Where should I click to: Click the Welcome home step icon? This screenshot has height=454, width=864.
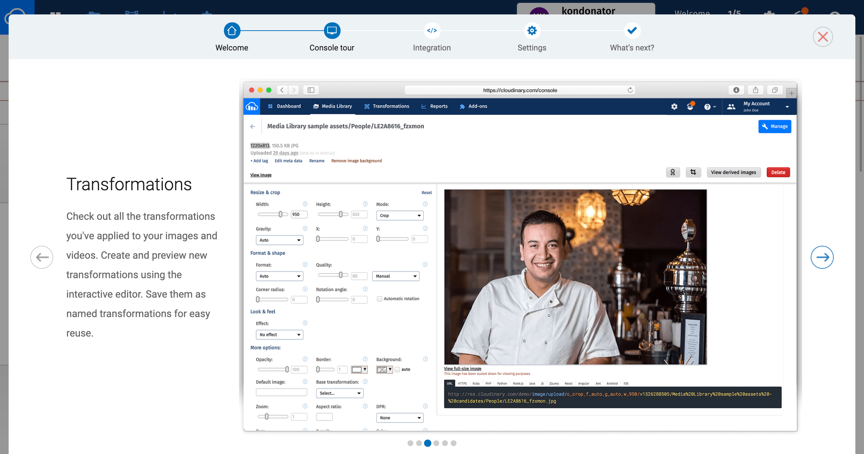coord(232,31)
